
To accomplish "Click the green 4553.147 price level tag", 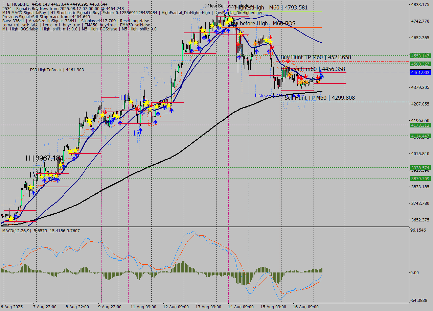I will [420, 56].
